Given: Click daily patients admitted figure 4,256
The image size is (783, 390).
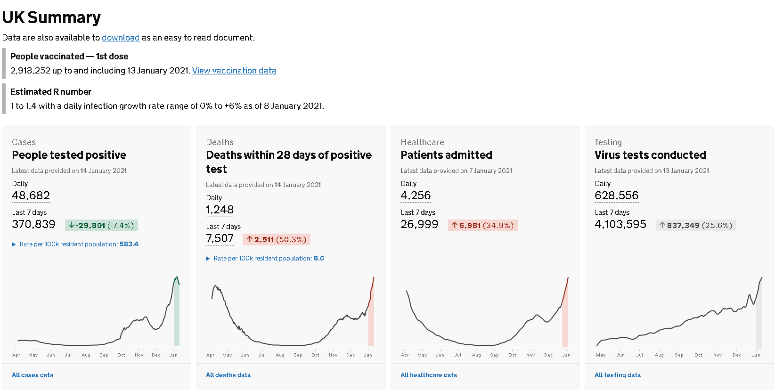Looking at the screenshot, I should click(416, 195).
